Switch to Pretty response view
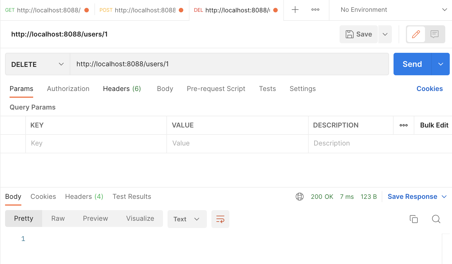This screenshot has width=452, height=264. [x=24, y=219]
